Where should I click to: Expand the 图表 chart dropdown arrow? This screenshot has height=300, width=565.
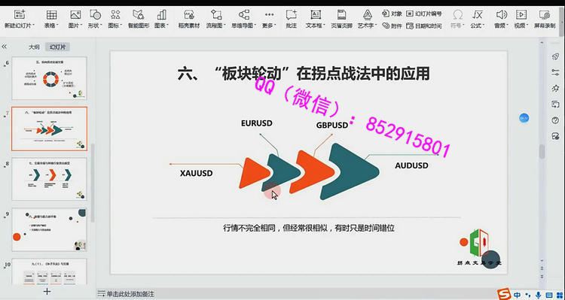(x=166, y=26)
